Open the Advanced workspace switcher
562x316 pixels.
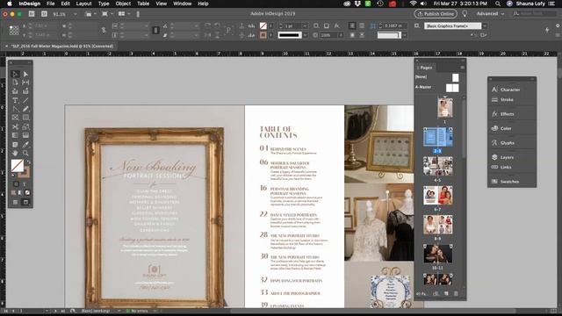[x=490, y=14]
